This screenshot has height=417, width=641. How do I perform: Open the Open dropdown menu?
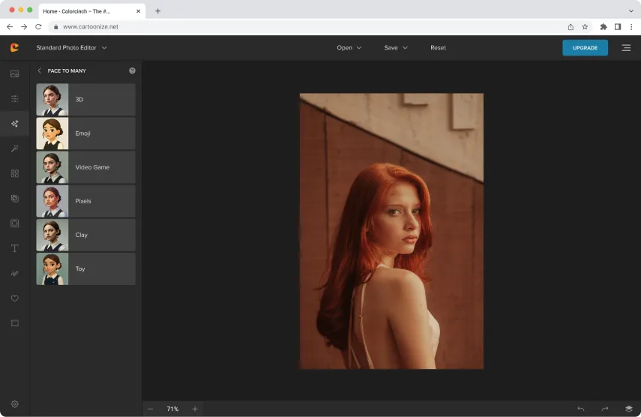tap(349, 48)
